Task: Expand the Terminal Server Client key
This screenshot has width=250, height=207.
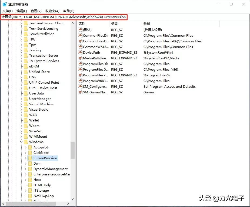Action: pos(21,23)
